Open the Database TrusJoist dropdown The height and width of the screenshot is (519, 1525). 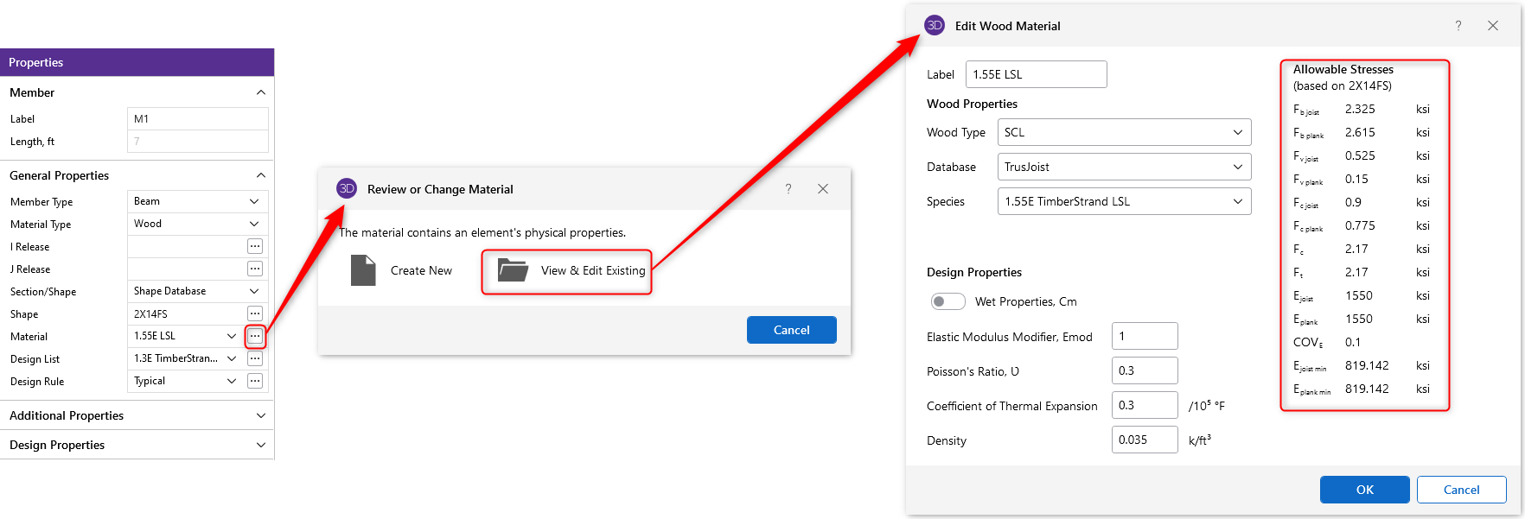[1124, 167]
